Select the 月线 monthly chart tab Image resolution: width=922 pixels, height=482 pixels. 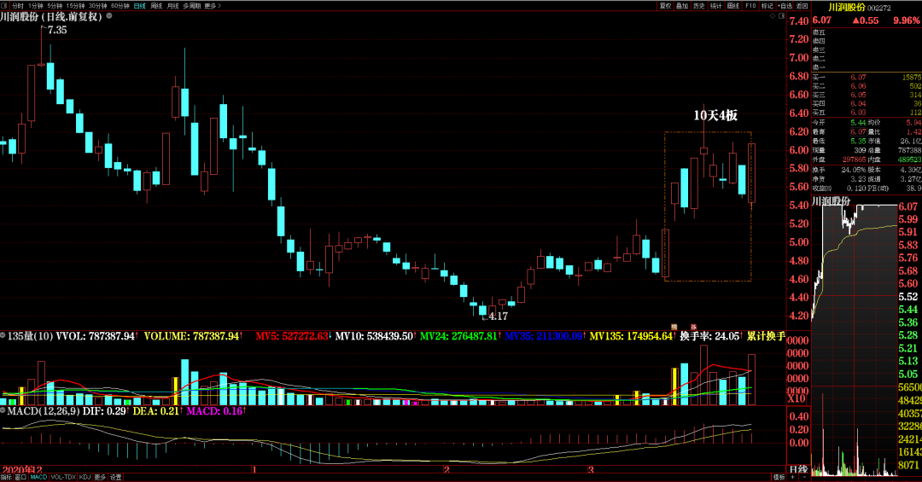coord(172,5)
